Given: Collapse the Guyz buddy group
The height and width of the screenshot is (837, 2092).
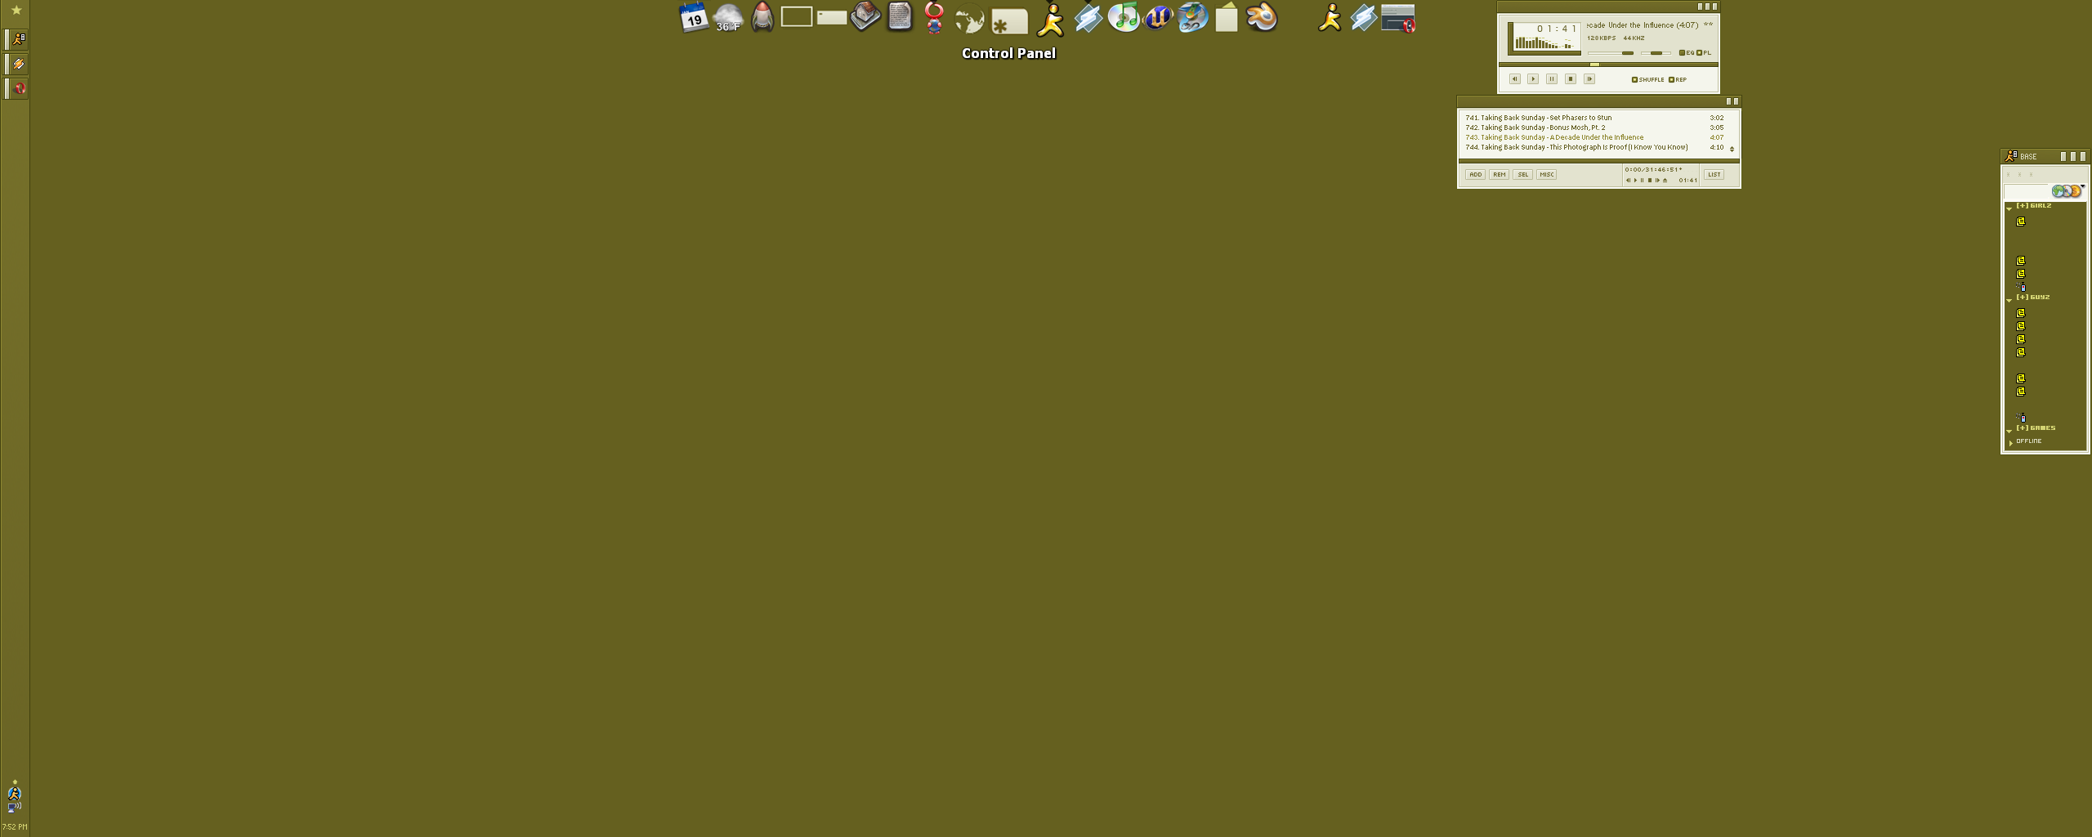Looking at the screenshot, I should click(x=2009, y=300).
